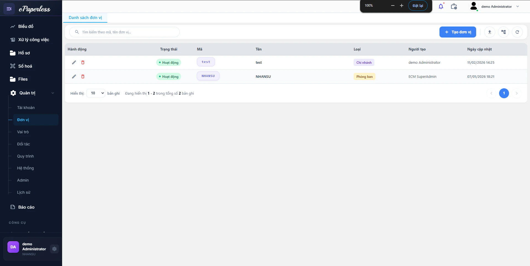Click the NHANSU code badge
The width and height of the screenshot is (530, 266).
[208, 76]
